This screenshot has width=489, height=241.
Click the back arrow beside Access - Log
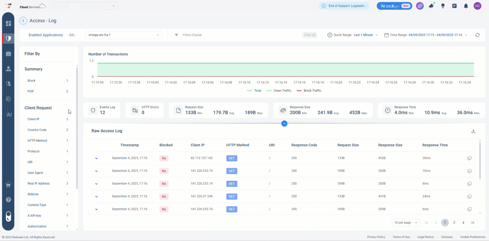click(23, 21)
